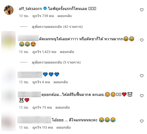
Task: Reply to the comment with 75 likes
Action: coord(62,107)
